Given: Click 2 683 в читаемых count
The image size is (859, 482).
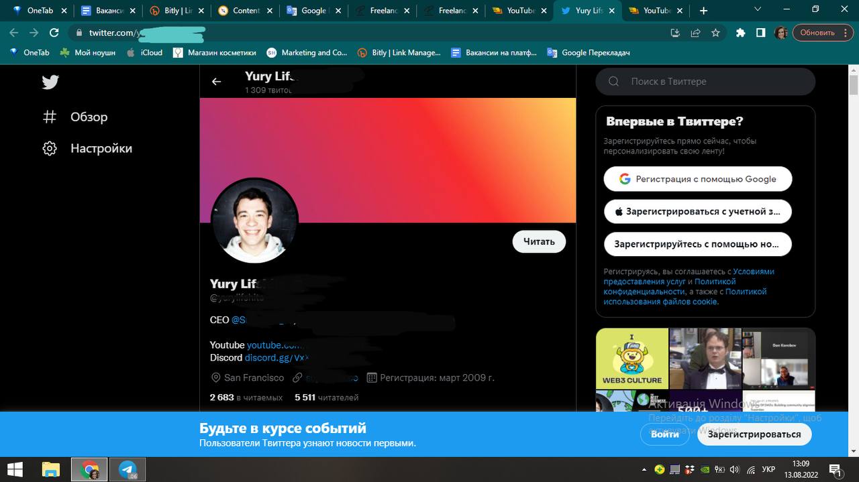Looking at the screenshot, I should click(x=246, y=398).
